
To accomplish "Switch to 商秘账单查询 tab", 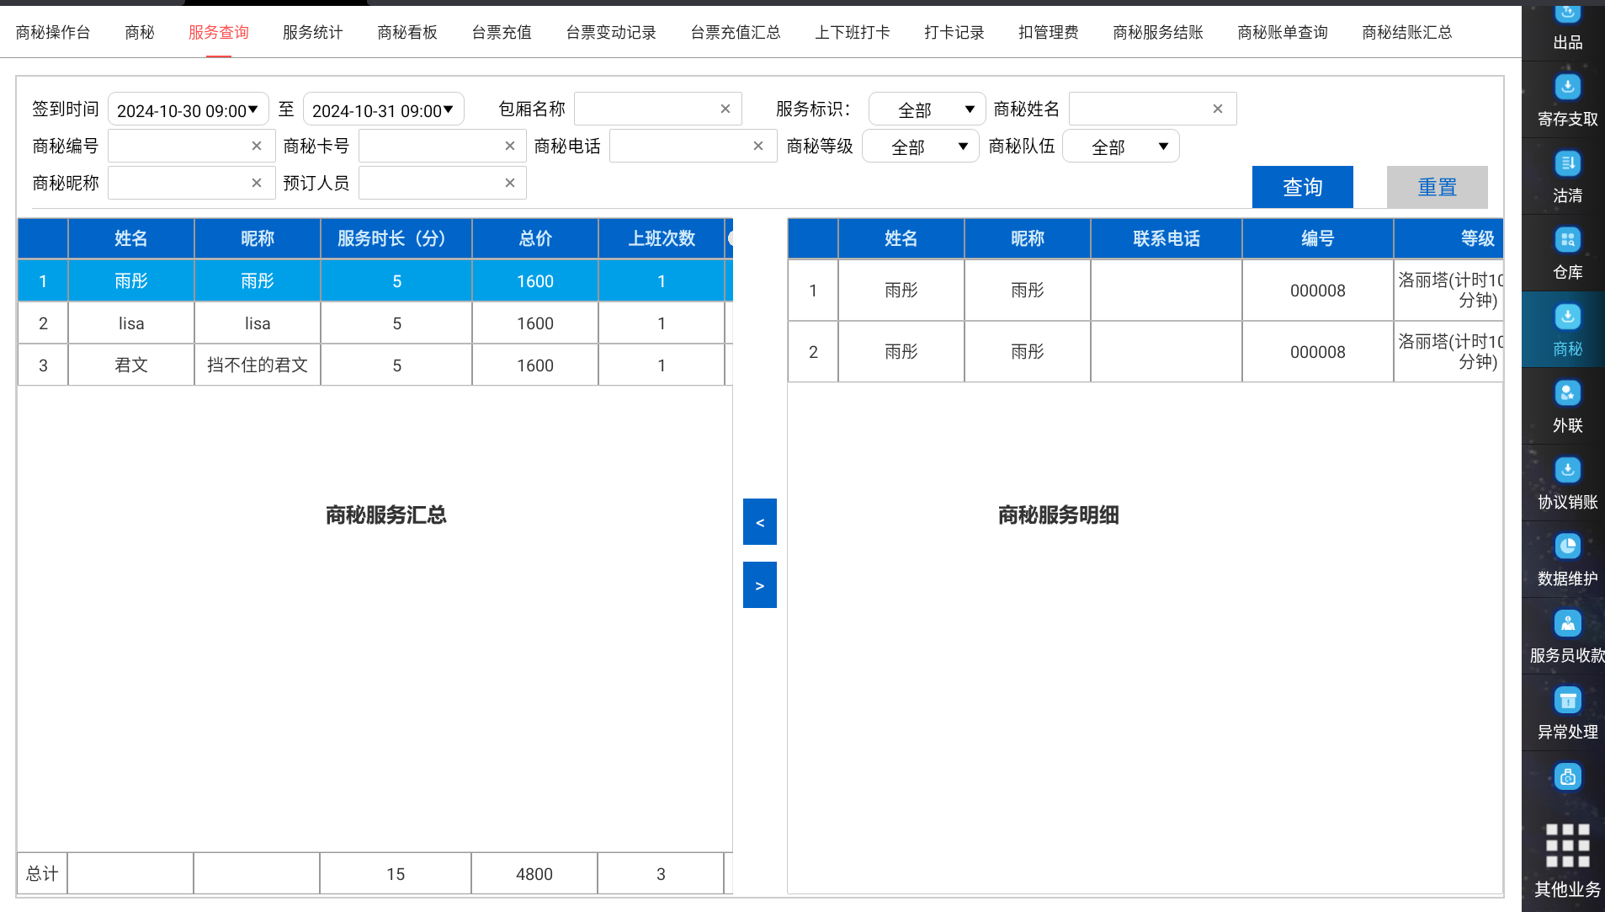I will pos(1283,32).
